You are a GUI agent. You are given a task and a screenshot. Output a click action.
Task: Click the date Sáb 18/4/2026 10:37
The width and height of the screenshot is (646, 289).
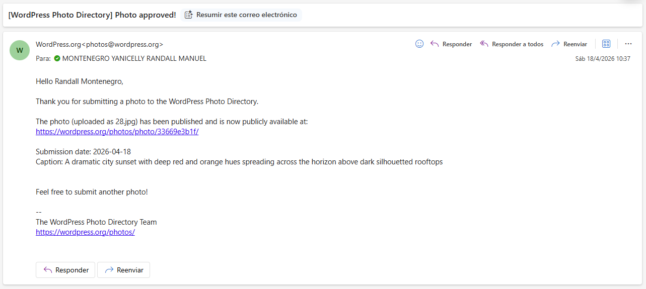(x=603, y=59)
